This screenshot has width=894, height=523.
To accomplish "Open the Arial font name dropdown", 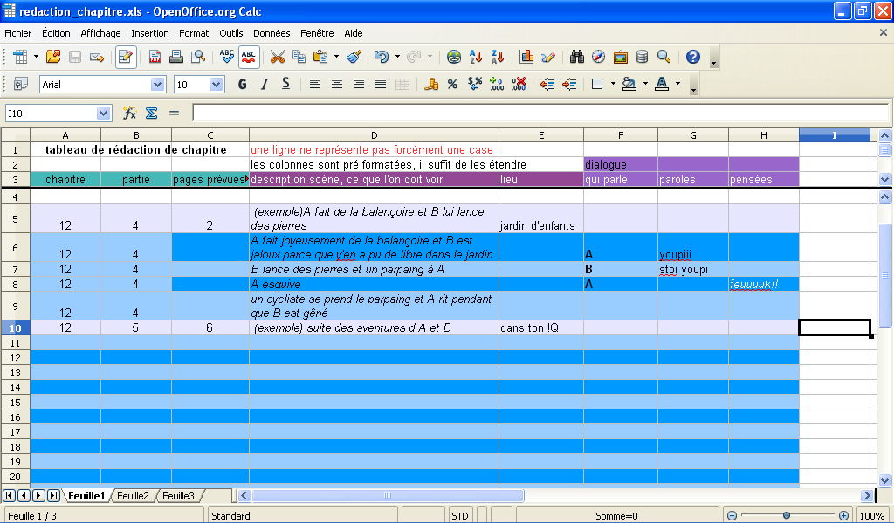I will [158, 85].
